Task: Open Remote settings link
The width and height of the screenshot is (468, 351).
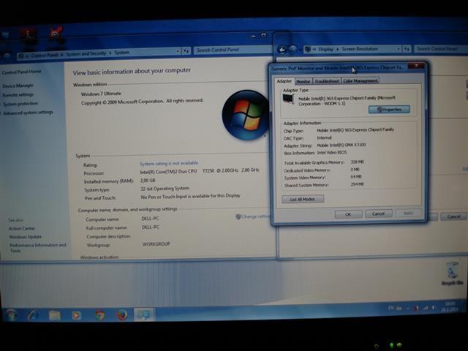Action: [x=18, y=95]
